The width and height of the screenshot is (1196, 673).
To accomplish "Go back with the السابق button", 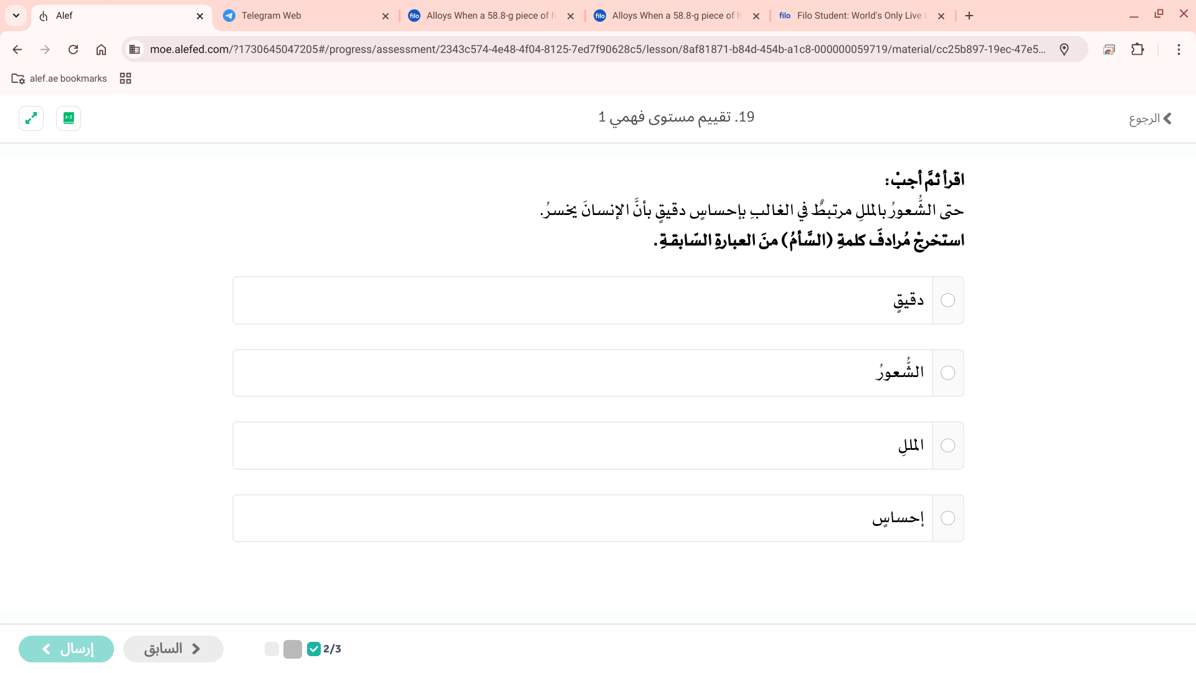I will tap(173, 649).
